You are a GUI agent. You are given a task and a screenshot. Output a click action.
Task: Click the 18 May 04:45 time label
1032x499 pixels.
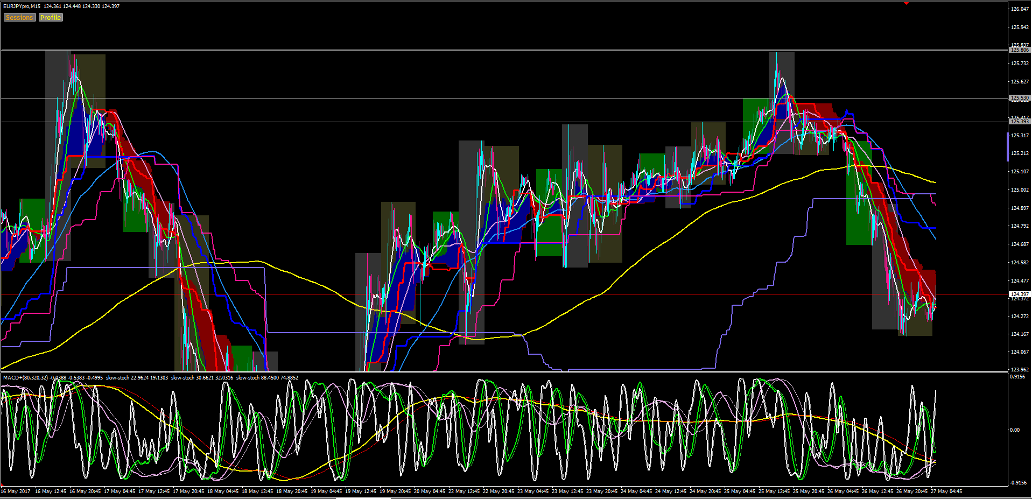(x=223, y=491)
